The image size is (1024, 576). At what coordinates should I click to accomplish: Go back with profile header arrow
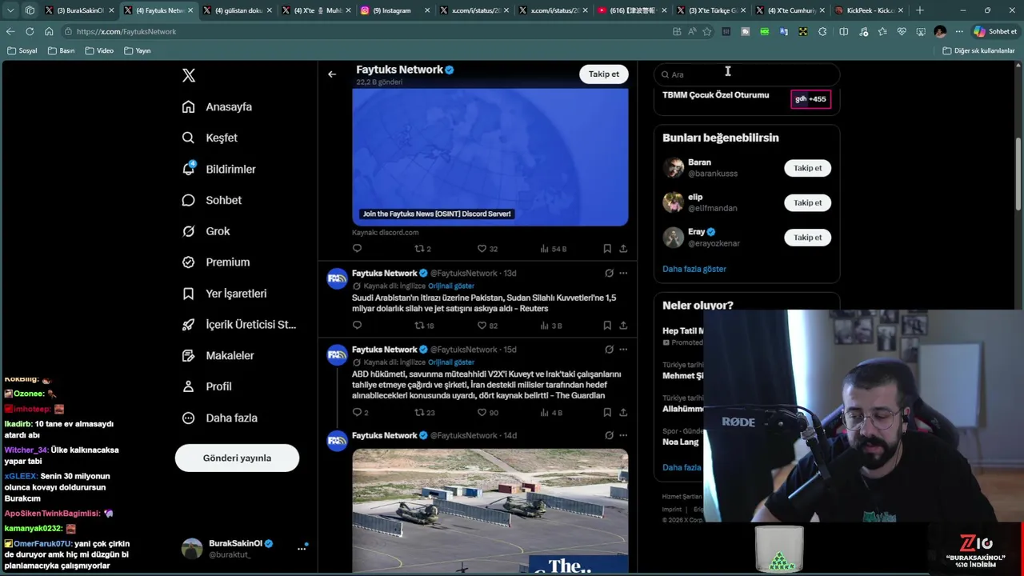coord(332,74)
